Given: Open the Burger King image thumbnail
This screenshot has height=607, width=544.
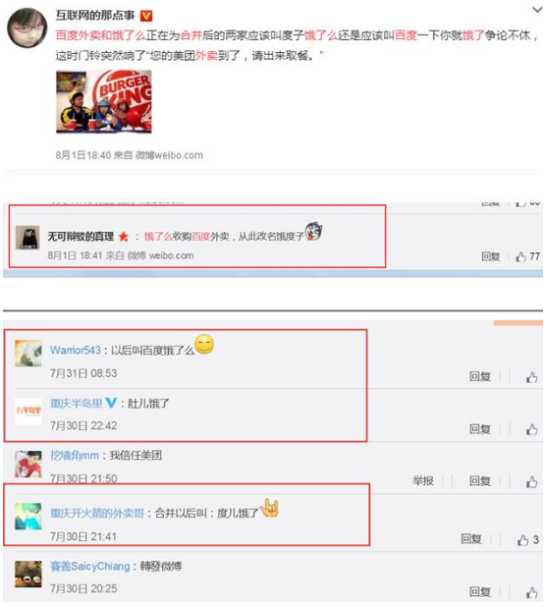Looking at the screenshot, I should [x=104, y=102].
